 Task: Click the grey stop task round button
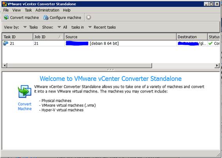[x=88, y=17]
